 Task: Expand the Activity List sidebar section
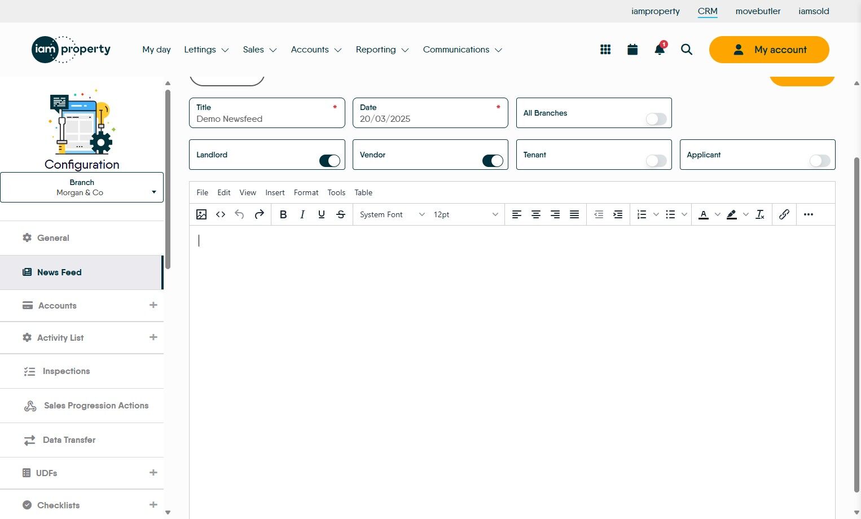click(x=153, y=337)
